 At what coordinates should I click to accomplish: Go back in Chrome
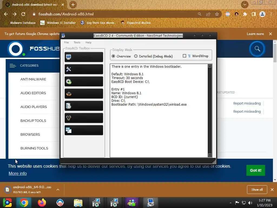coord(6,14)
